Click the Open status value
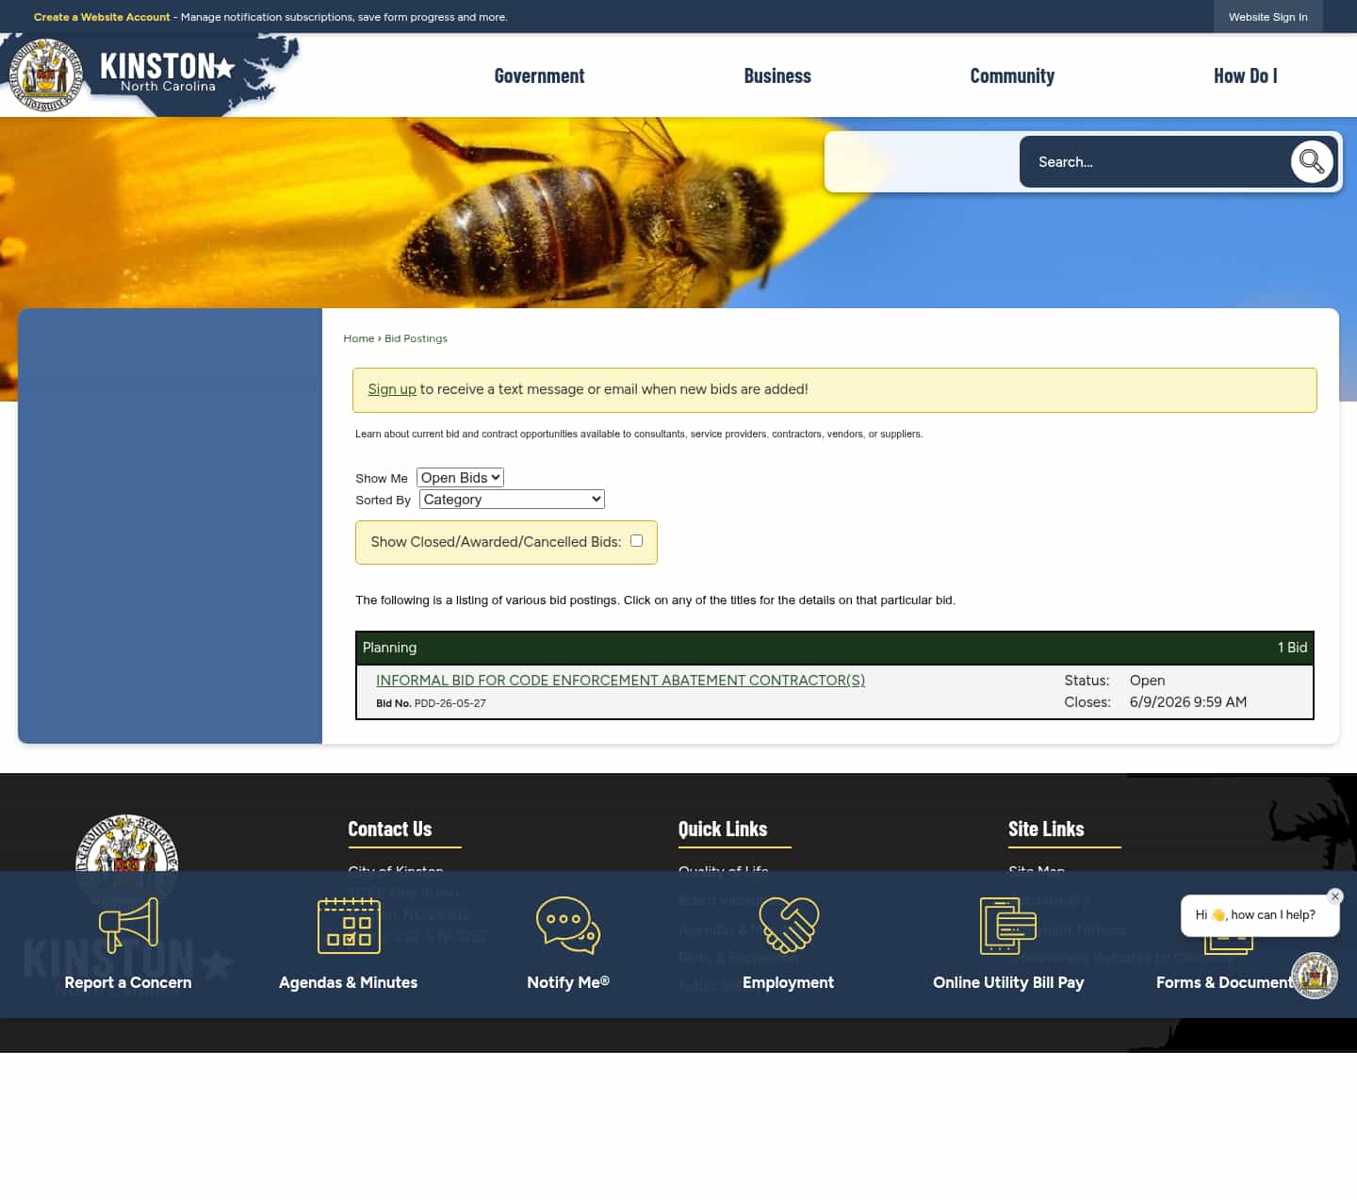 1147,681
